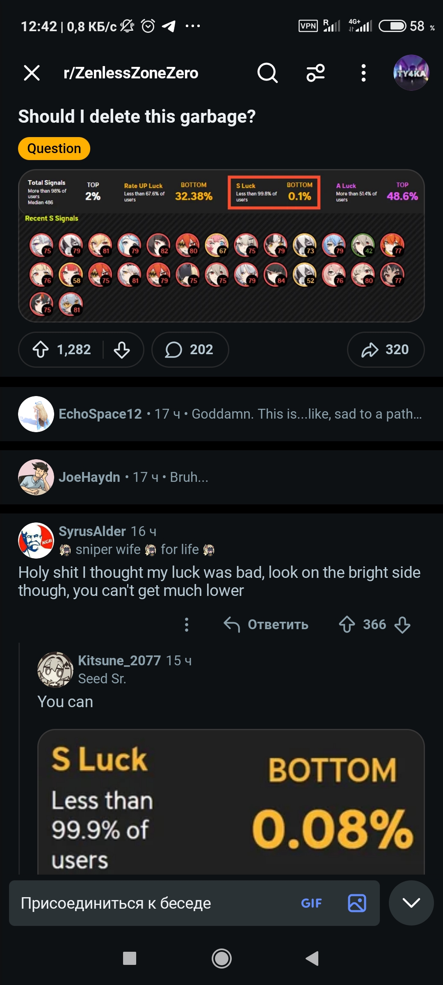Open the 202 comments button

[190, 350]
